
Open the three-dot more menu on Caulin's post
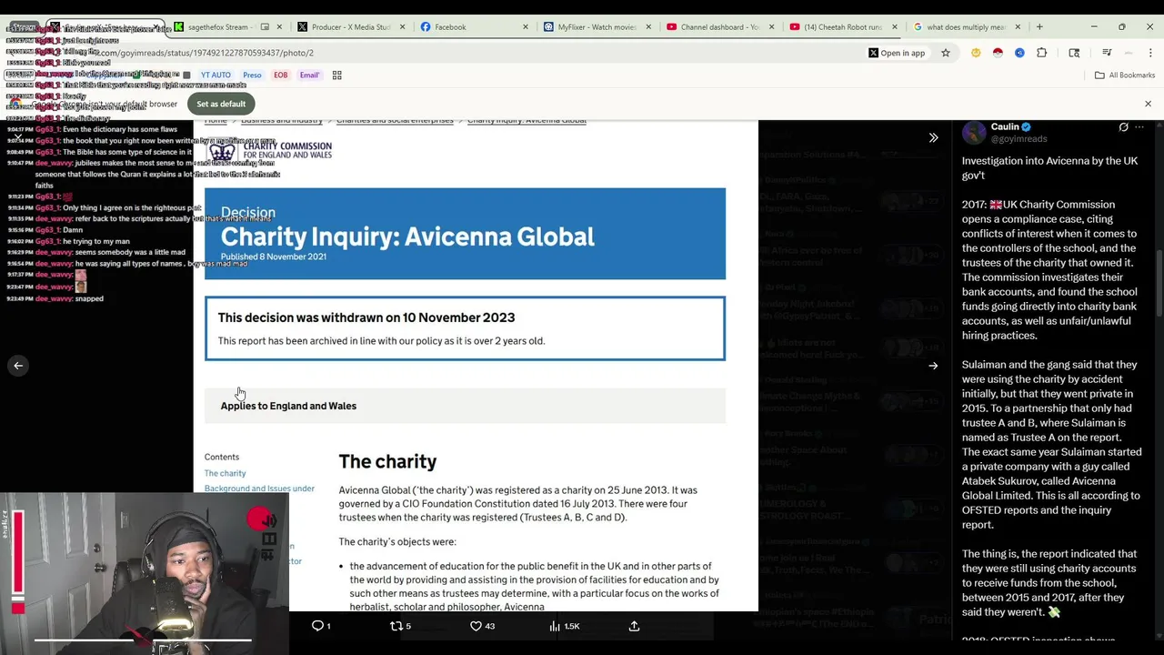point(1139,127)
